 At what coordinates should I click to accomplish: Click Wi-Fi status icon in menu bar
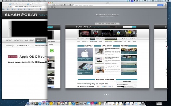click(145, 1)
